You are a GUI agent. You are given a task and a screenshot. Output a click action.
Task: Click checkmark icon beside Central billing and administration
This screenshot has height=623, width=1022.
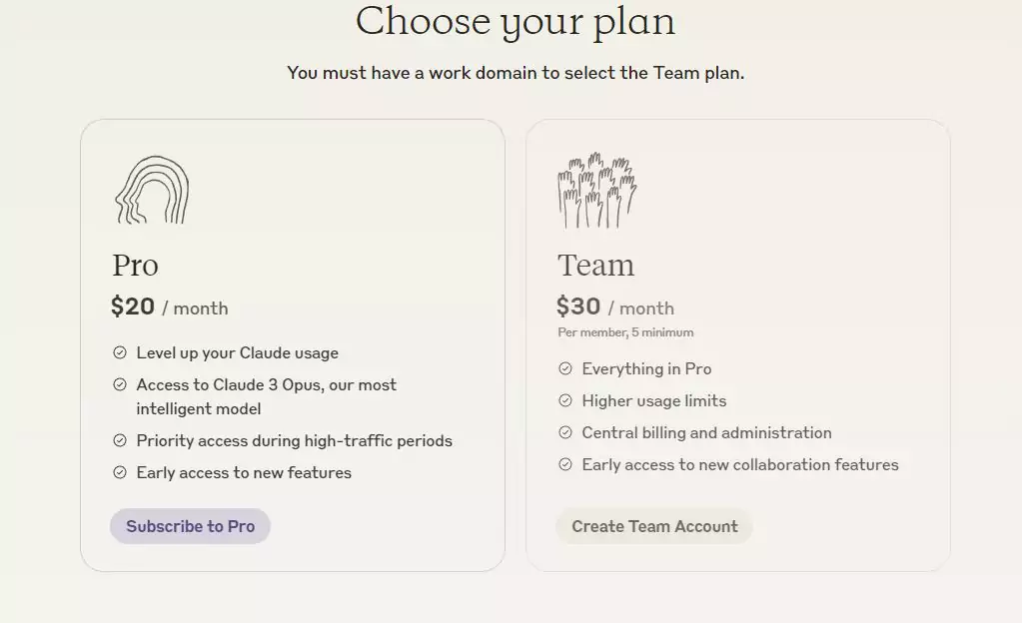[565, 432]
